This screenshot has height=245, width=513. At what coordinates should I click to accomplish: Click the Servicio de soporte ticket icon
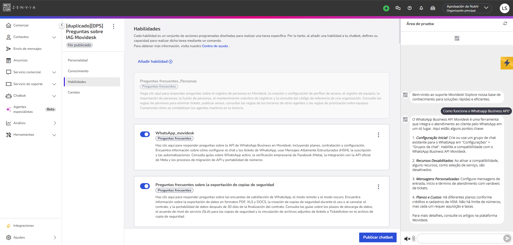click(x=9, y=84)
